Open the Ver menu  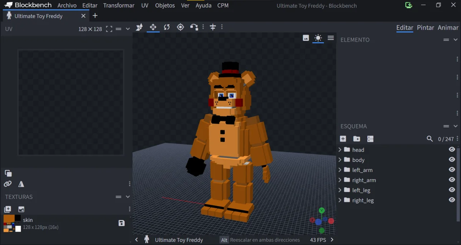185,5
